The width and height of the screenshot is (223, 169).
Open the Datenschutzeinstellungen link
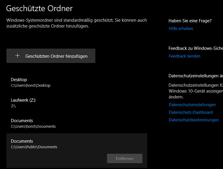[192, 105]
